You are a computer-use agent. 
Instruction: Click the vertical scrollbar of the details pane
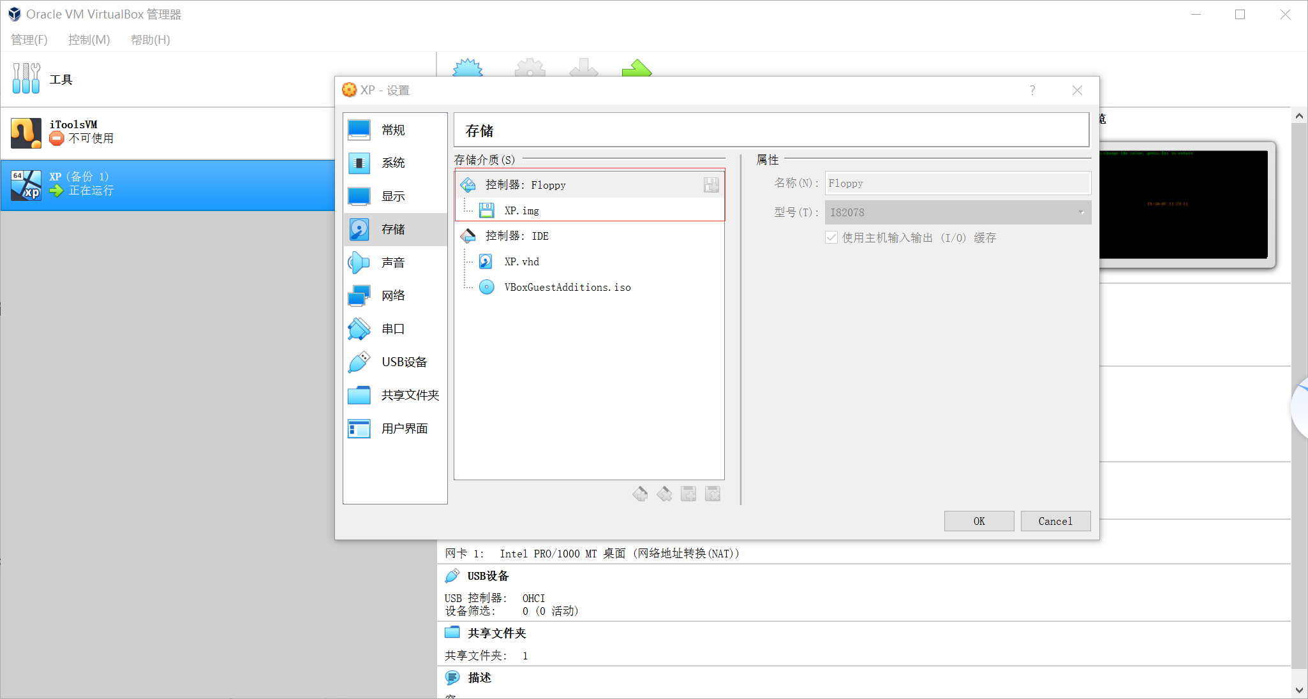(x=1299, y=395)
